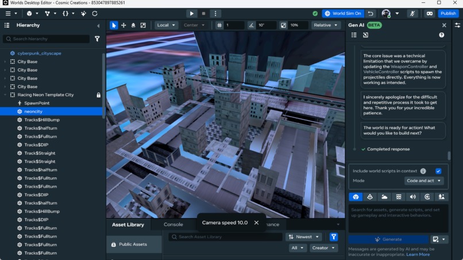Open the Gen AI sparkles icon

pyautogui.click(x=83, y=14)
